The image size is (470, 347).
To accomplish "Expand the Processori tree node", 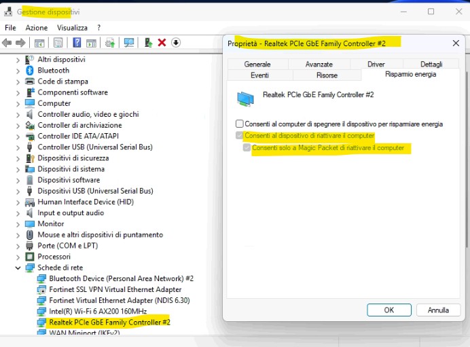I will [18, 257].
